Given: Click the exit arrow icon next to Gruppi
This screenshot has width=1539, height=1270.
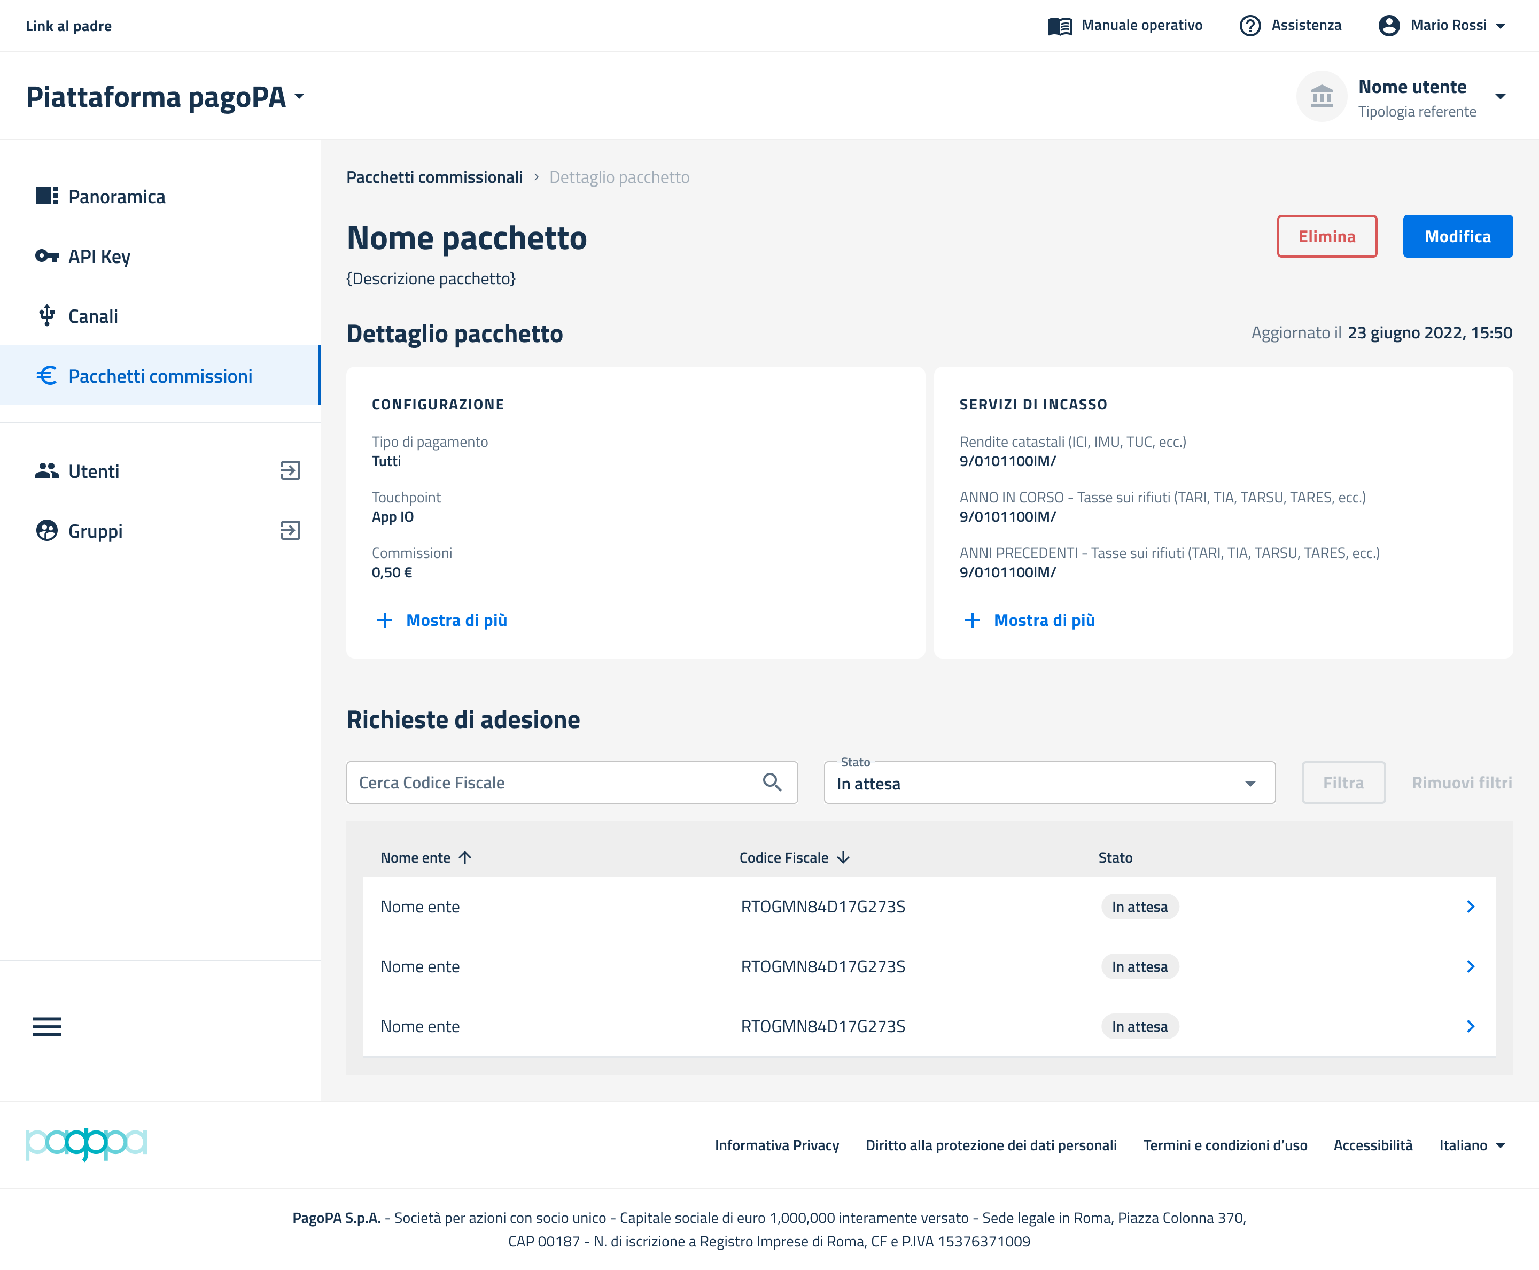Looking at the screenshot, I should 290,530.
